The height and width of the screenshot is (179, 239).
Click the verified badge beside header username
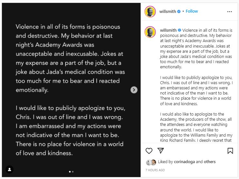pyautogui.click(x=179, y=11)
